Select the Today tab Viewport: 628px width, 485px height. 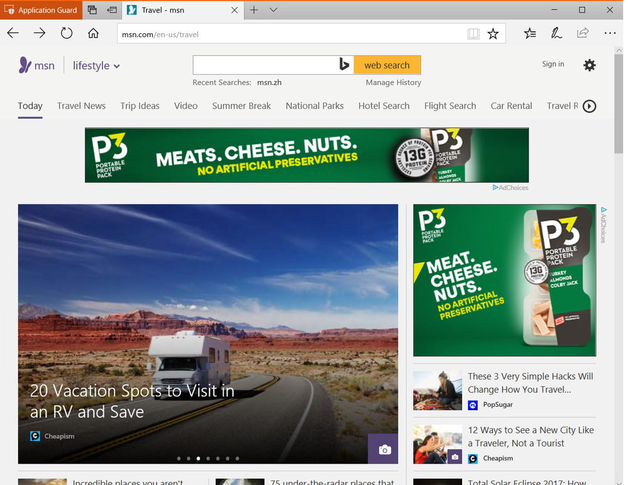pos(30,106)
